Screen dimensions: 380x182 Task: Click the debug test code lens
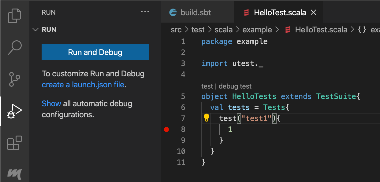point(235,86)
